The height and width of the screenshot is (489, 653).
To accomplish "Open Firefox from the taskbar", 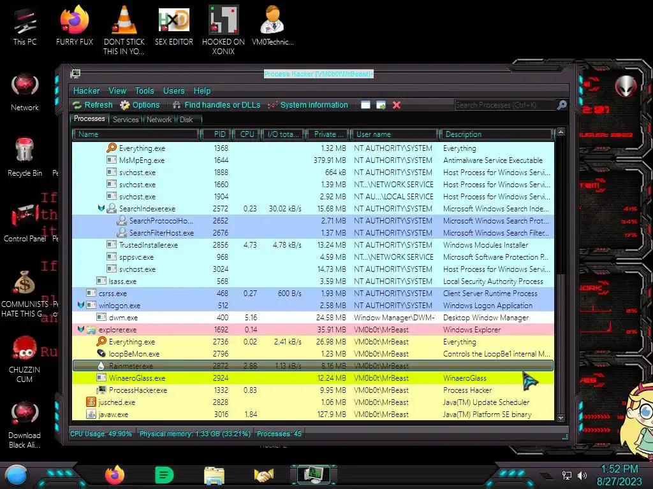I will click(x=115, y=475).
